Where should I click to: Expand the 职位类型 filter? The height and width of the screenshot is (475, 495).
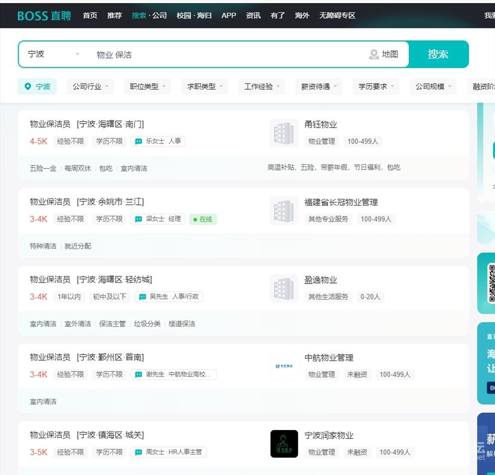(147, 87)
